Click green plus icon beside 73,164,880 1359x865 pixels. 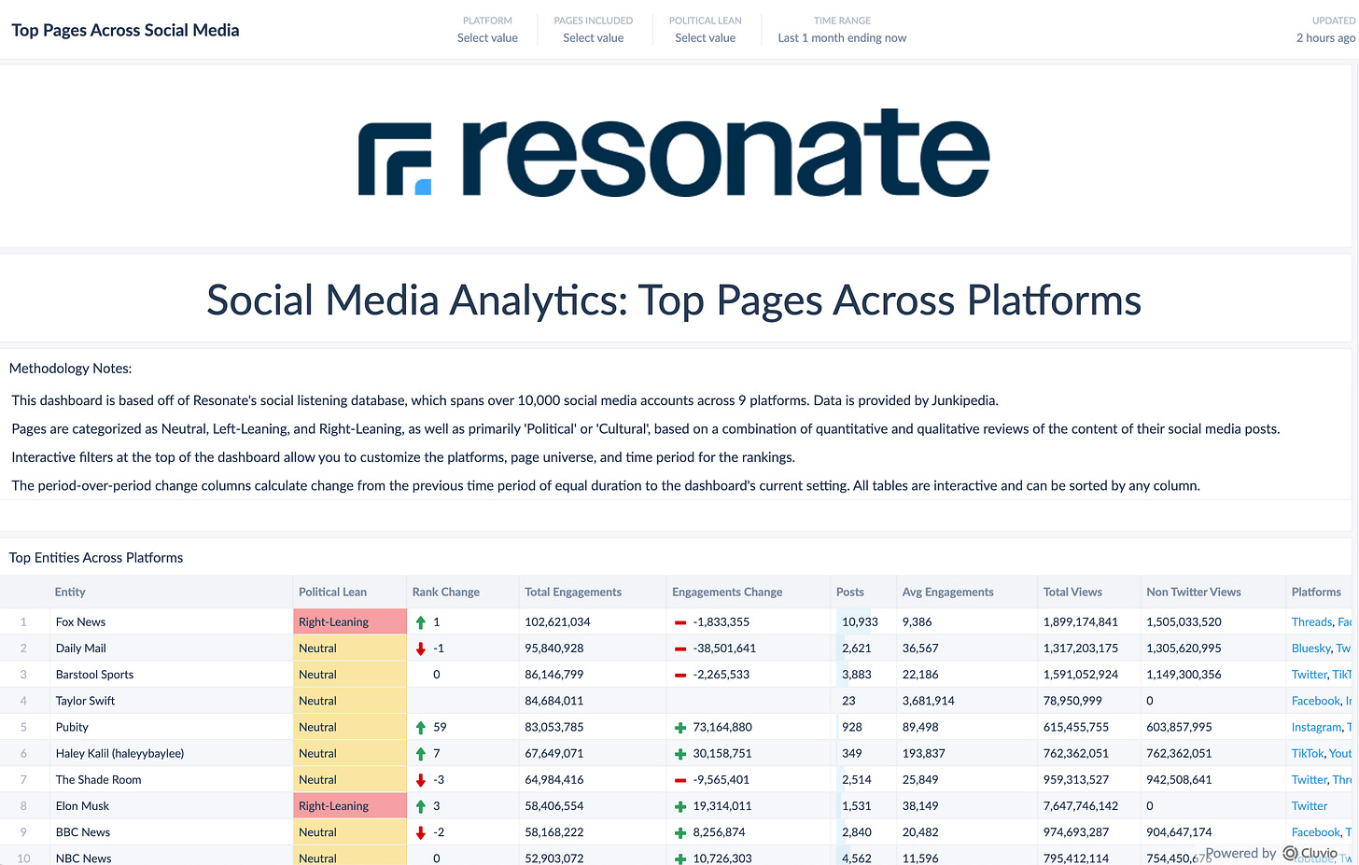[680, 727]
